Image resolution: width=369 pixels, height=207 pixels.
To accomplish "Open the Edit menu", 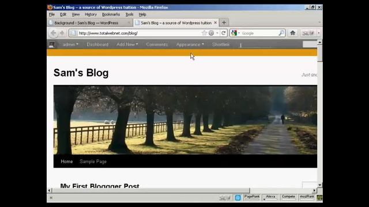I will [x=63, y=14].
